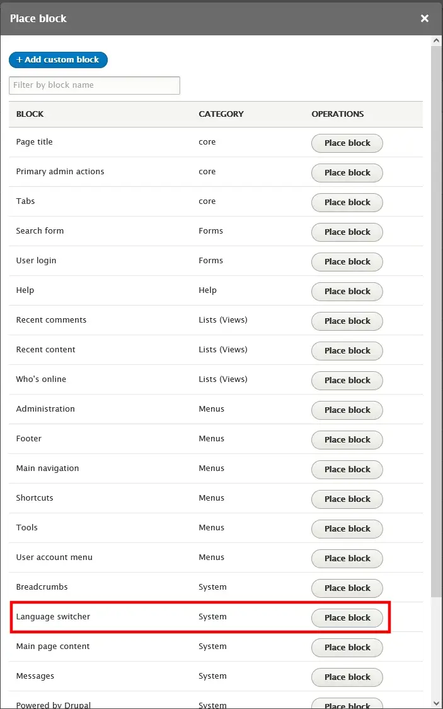Place the Administration menu block
The image size is (443, 709).
coord(347,410)
